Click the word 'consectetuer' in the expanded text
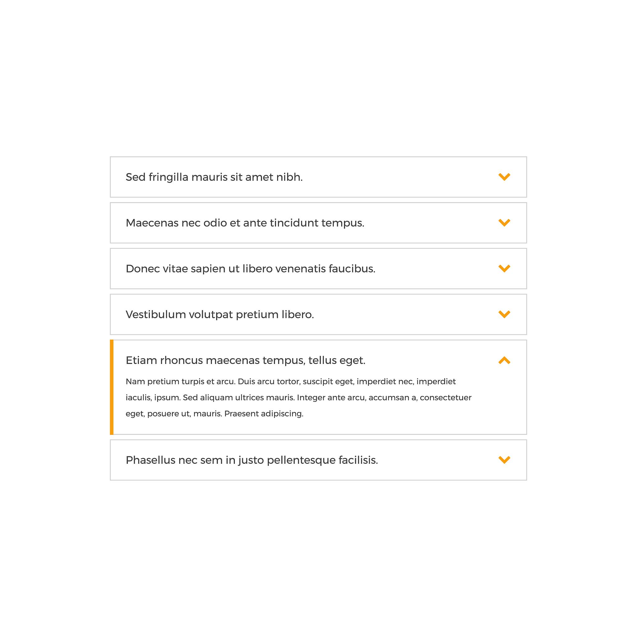Image resolution: width=637 pixels, height=637 pixels. point(445,398)
